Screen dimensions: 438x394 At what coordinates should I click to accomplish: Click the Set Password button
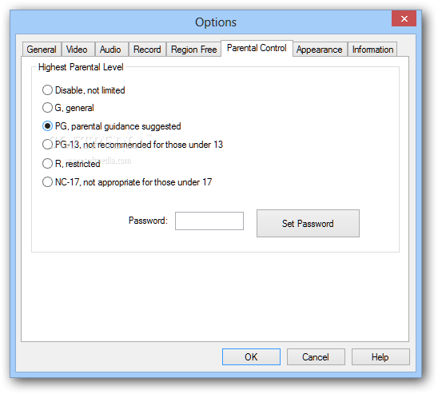308,224
